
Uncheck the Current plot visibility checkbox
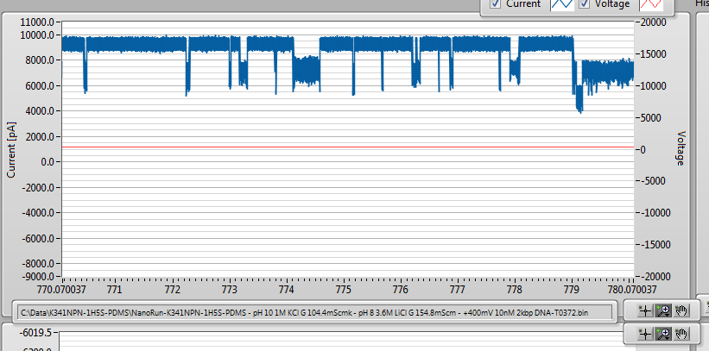click(x=495, y=3)
